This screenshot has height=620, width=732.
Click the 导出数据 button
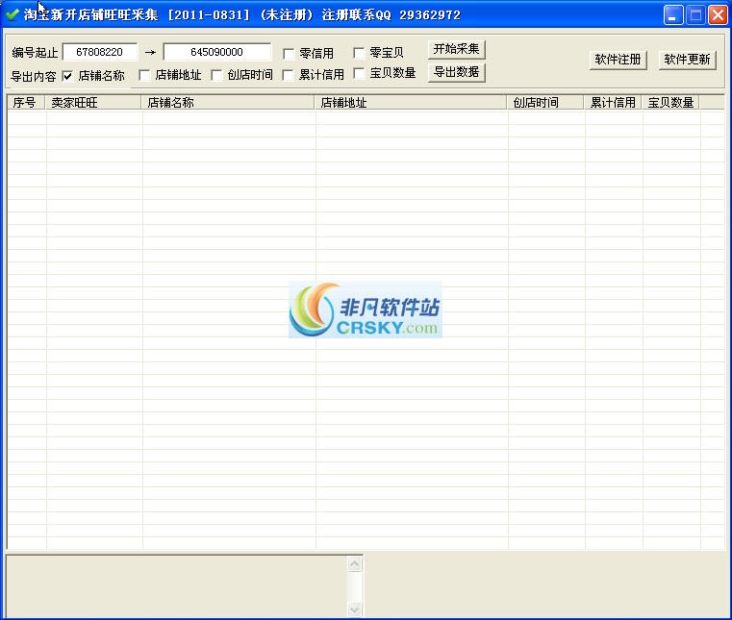click(x=457, y=72)
